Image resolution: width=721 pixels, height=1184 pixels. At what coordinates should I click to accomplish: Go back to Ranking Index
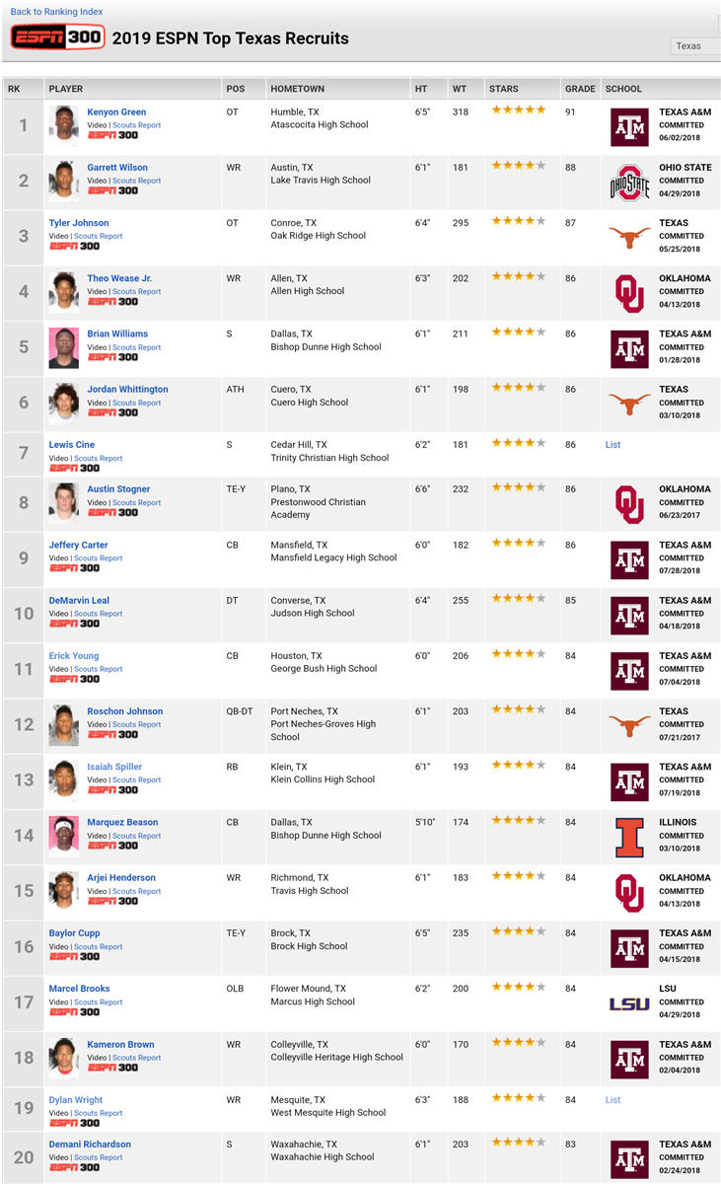point(56,12)
